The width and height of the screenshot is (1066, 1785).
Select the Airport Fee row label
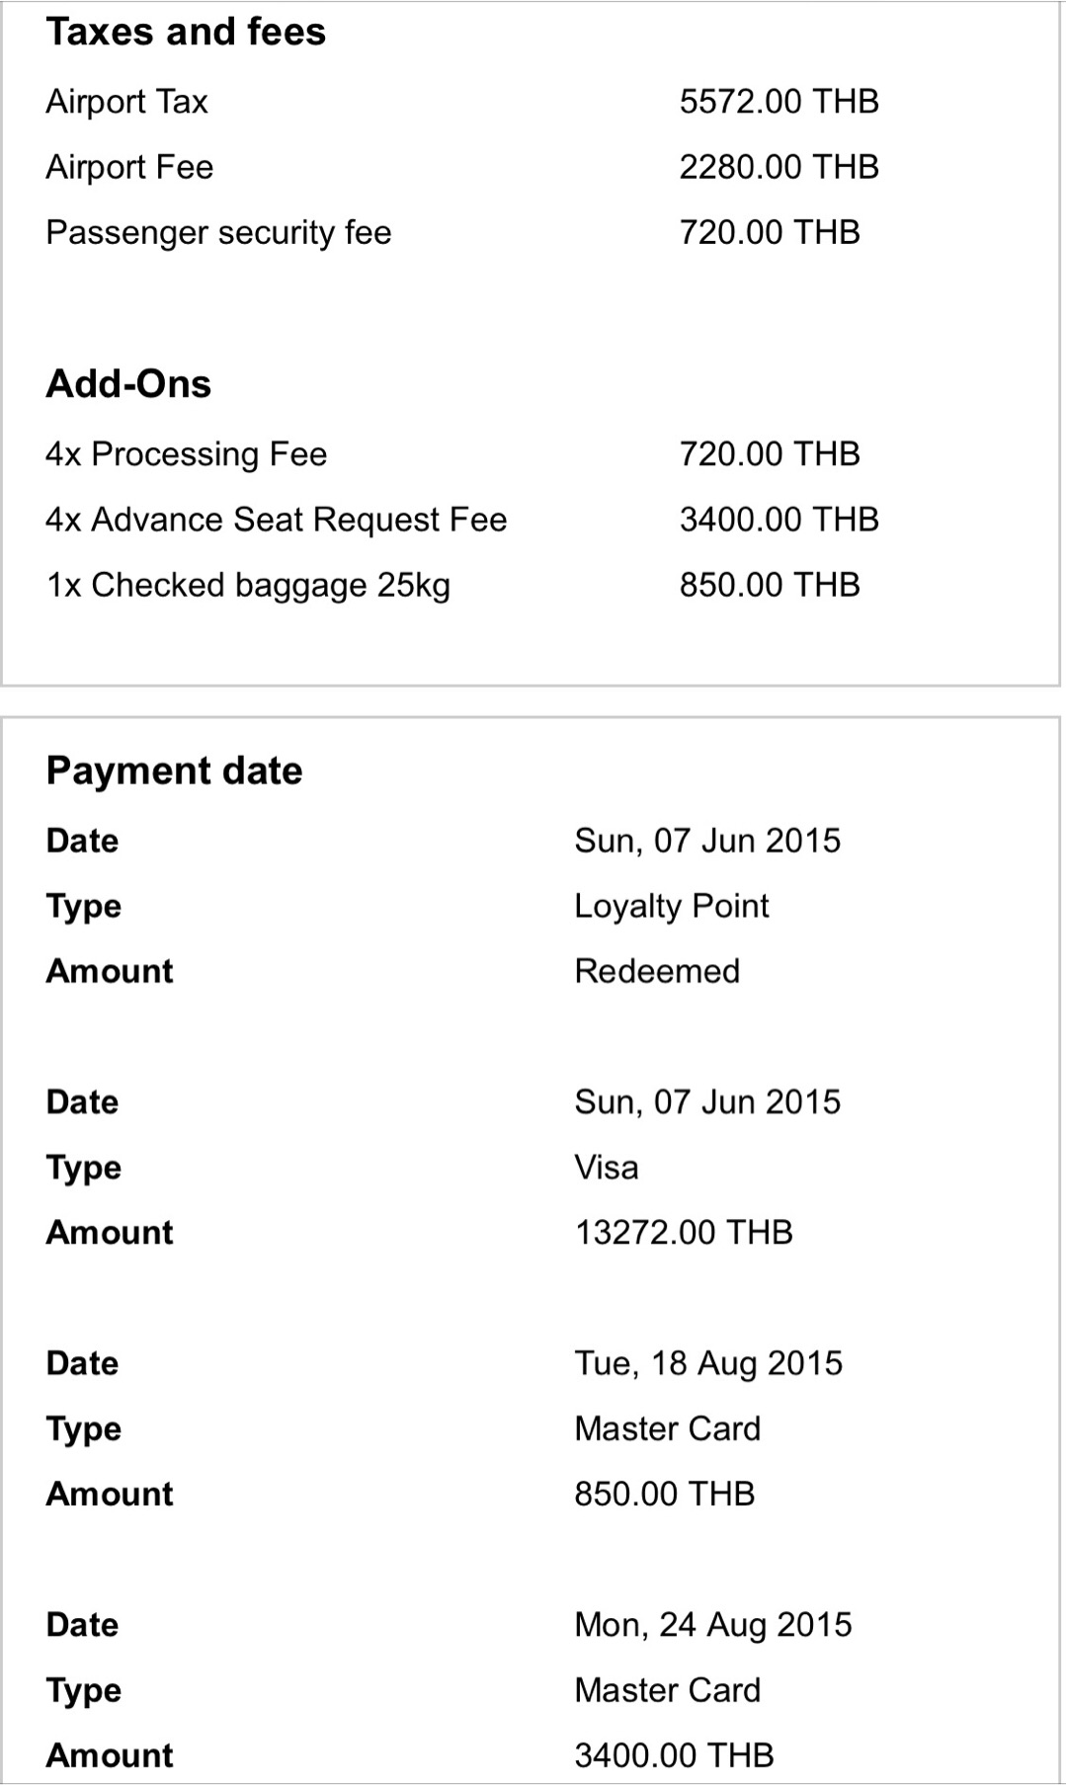(x=129, y=167)
